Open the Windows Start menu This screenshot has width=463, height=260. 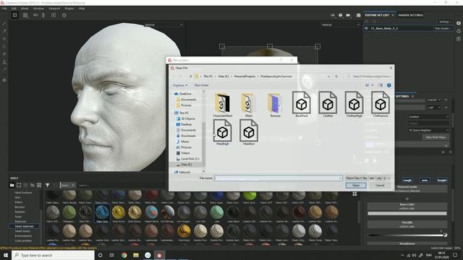[x=6, y=255]
